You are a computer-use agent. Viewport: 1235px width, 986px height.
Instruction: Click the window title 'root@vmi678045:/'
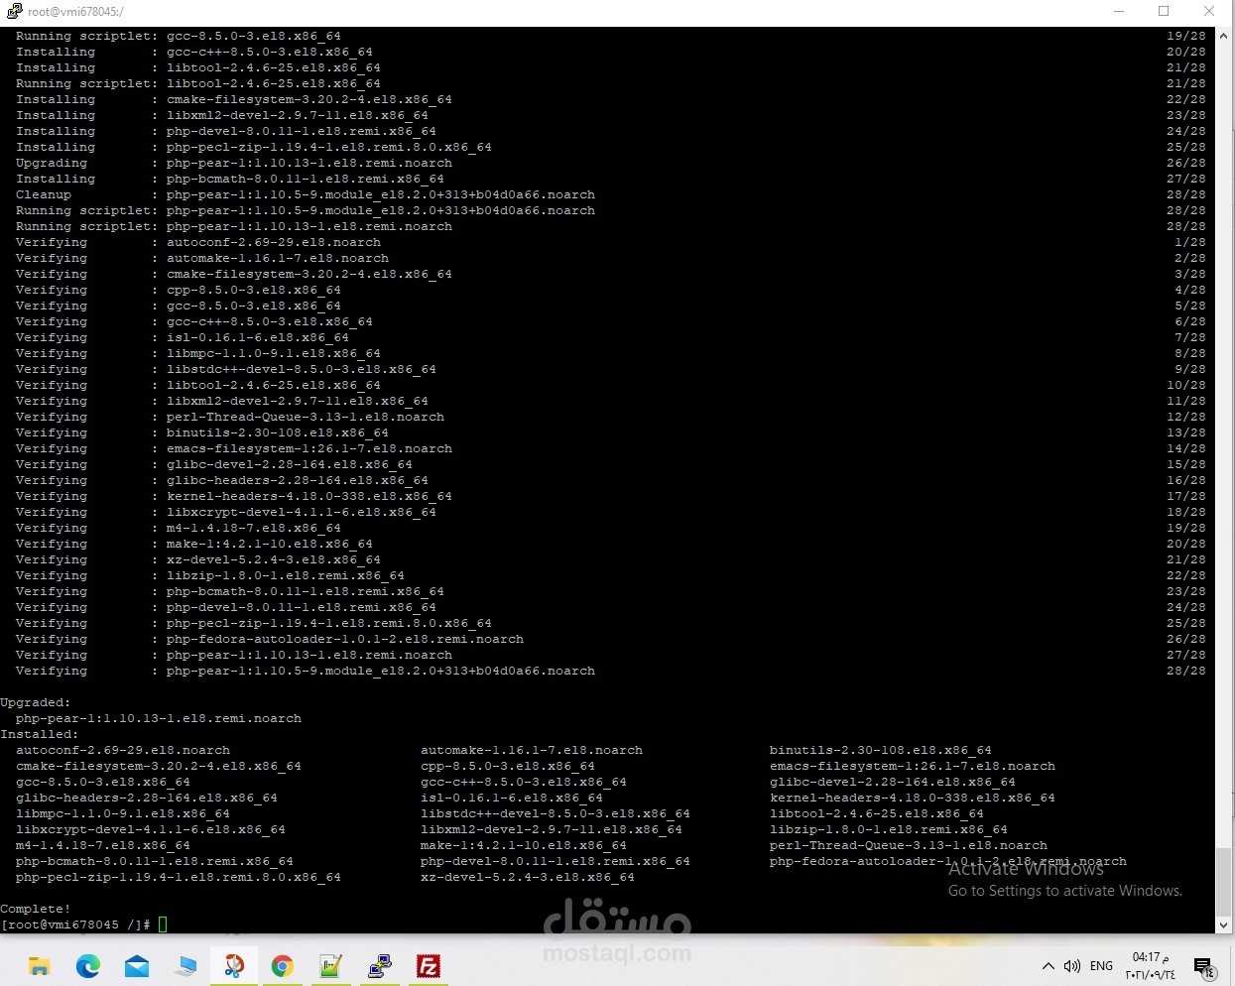click(x=76, y=11)
